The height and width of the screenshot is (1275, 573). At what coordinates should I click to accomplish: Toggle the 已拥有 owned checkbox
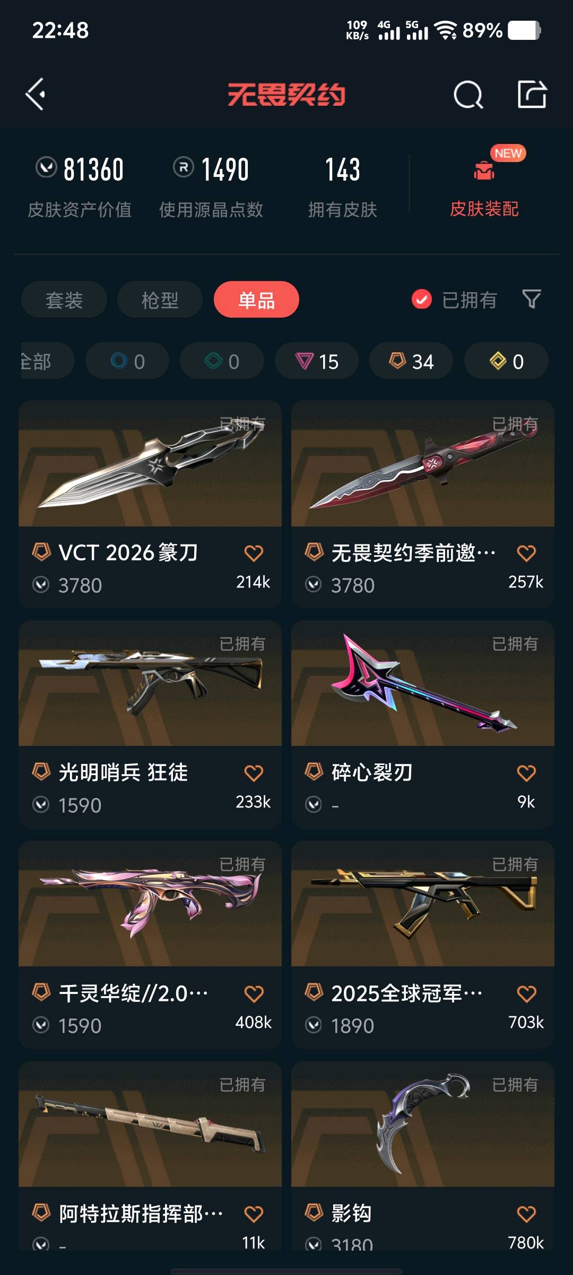pos(422,299)
